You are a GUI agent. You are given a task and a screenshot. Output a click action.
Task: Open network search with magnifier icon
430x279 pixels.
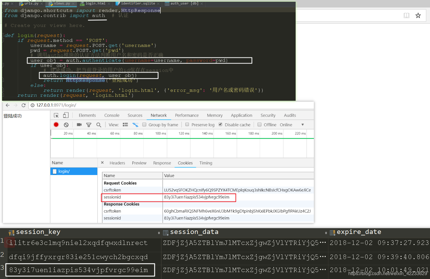(99, 125)
